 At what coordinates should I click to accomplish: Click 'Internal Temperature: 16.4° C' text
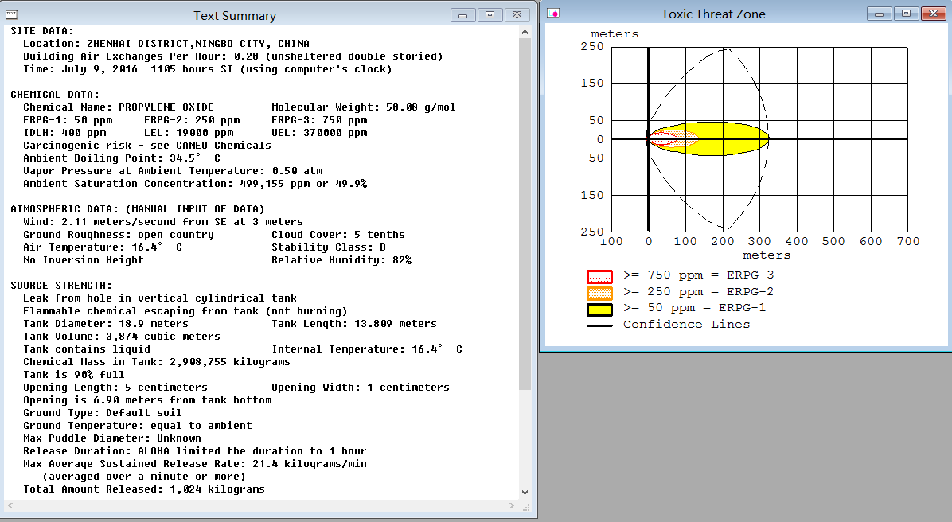[367, 349]
